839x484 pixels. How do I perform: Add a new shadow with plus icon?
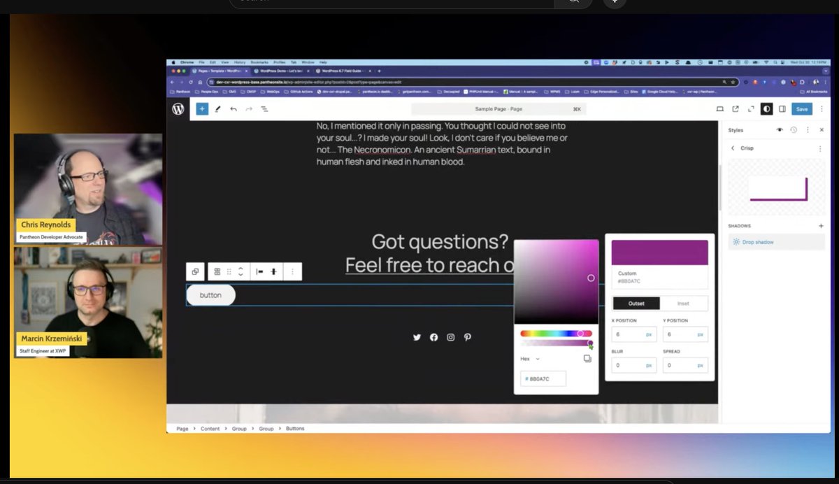(x=821, y=226)
